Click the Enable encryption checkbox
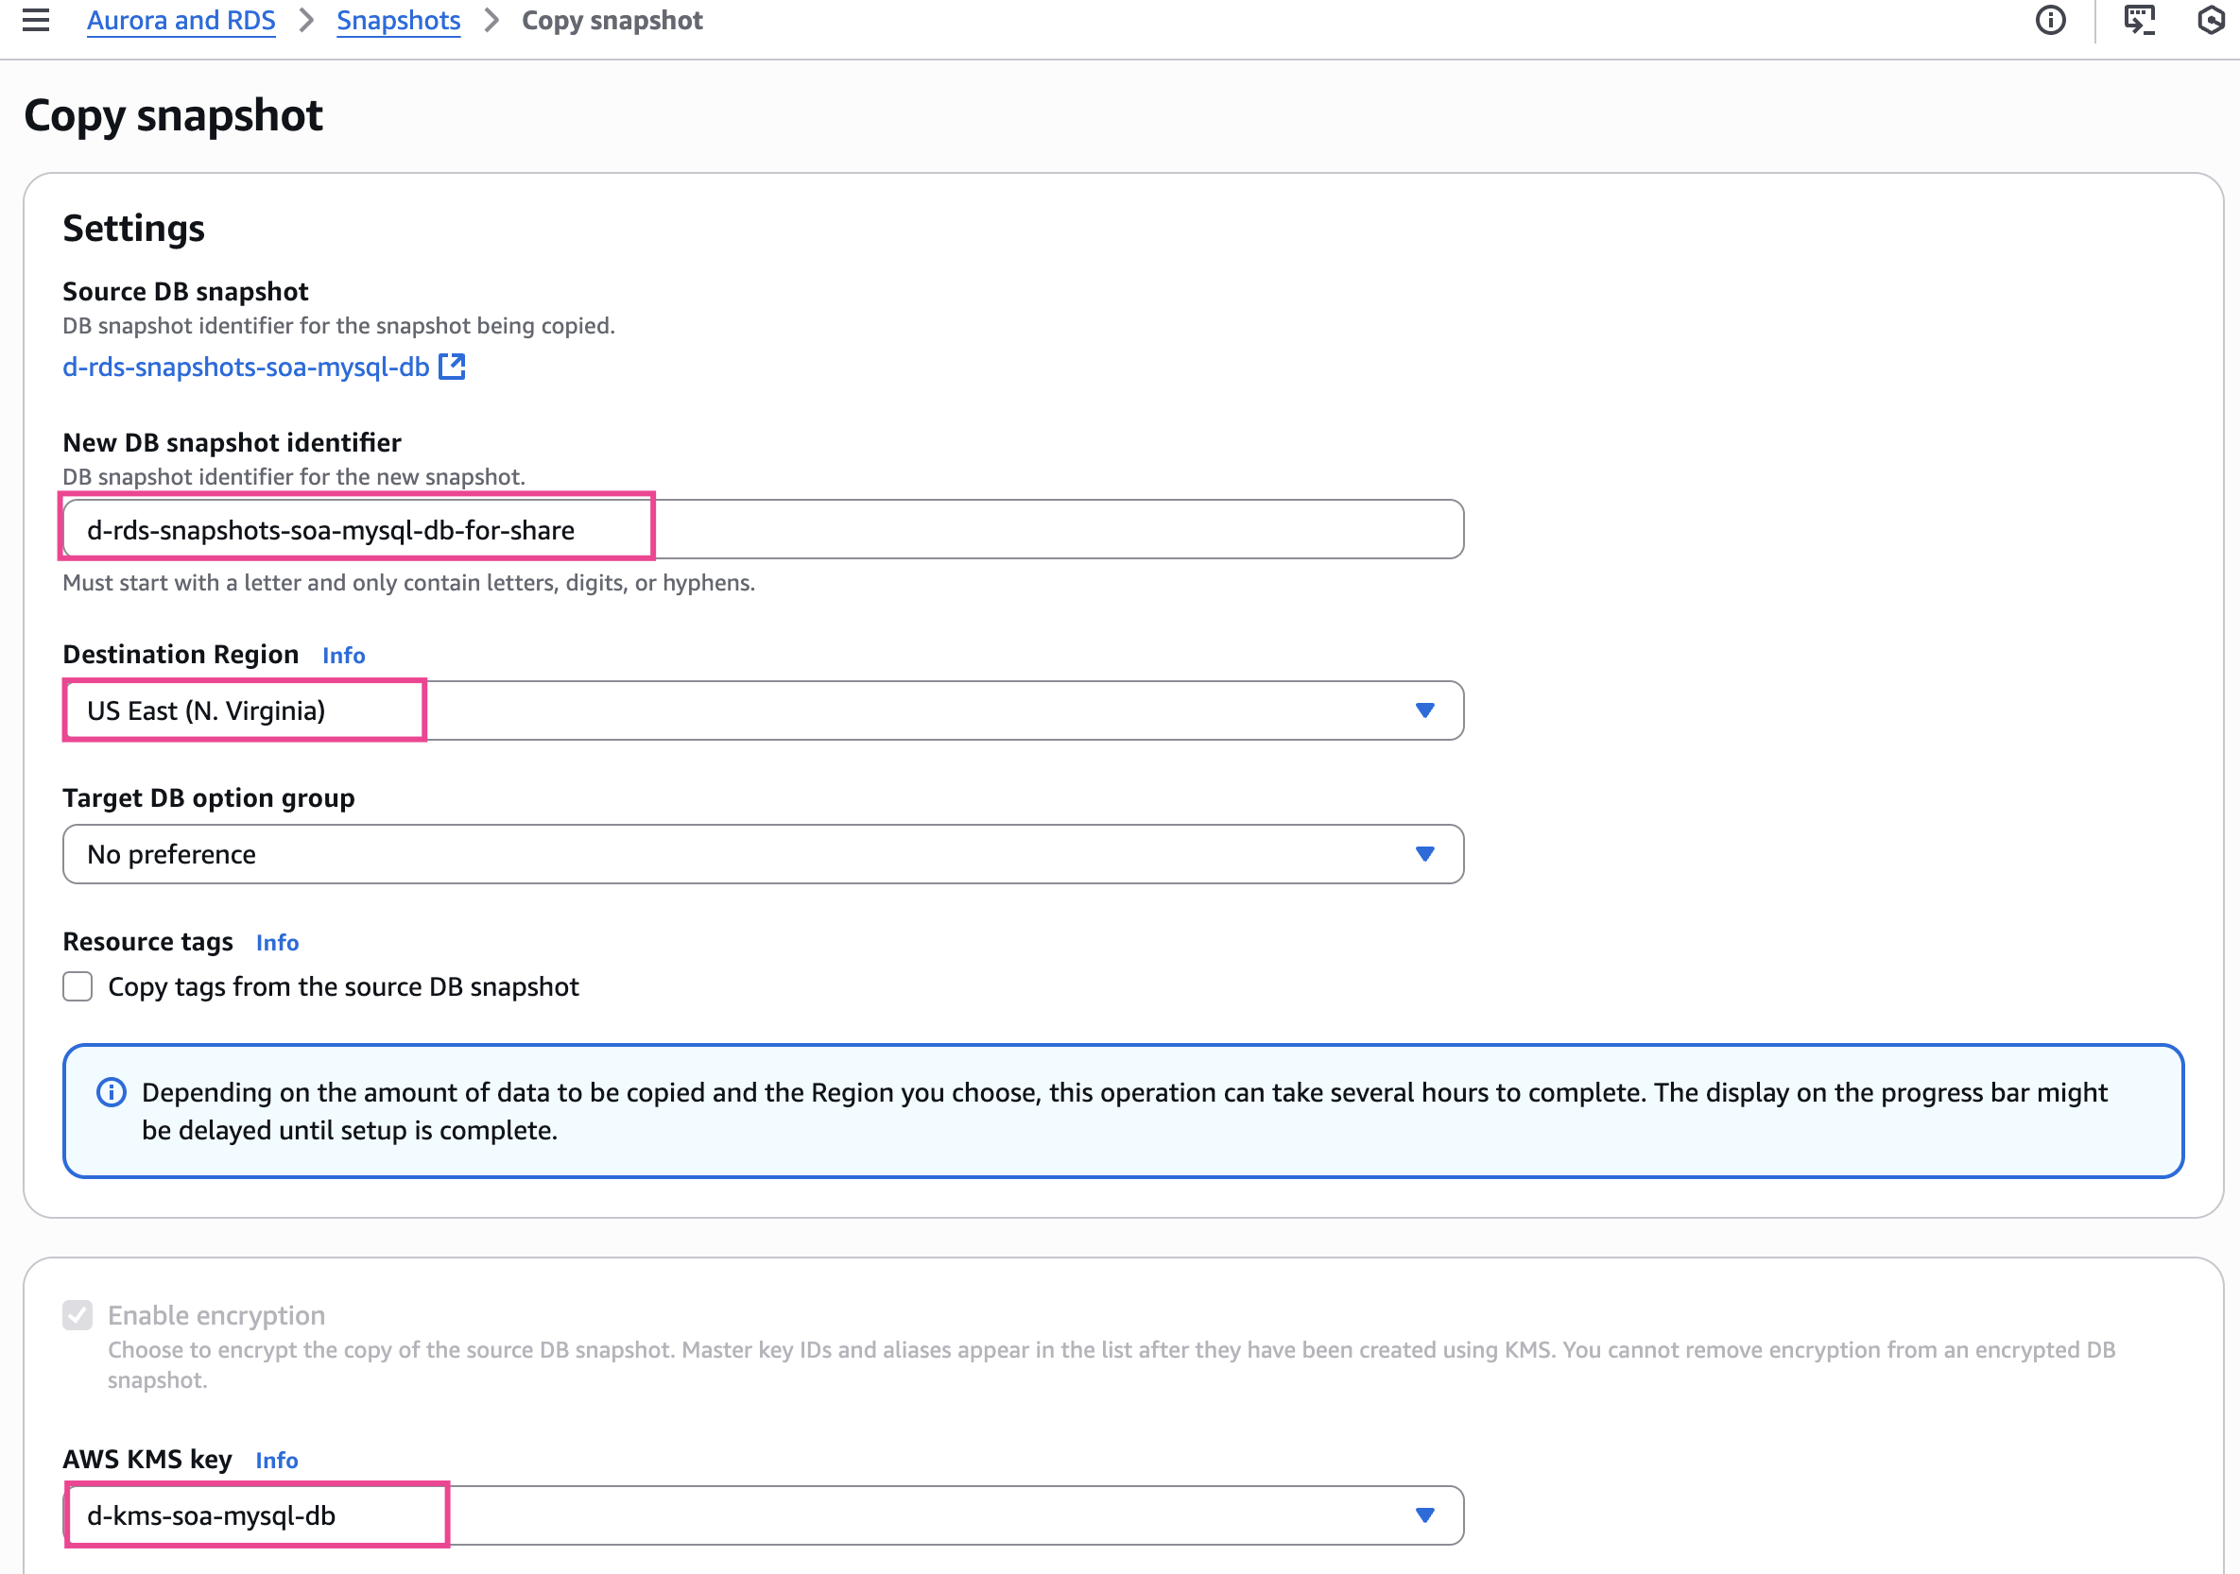Image resolution: width=2240 pixels, height=1574 pixels. click(78, 1315)
